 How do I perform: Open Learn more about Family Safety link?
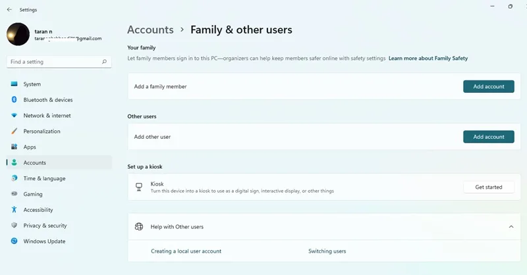[428, 58]
